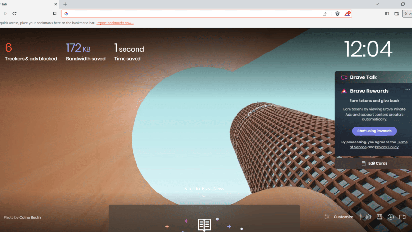Image resolution: width=412 pixels, height=232 pixels.
Task: Start a Brave Talk call via camera icon
Action: pos(402,217)
